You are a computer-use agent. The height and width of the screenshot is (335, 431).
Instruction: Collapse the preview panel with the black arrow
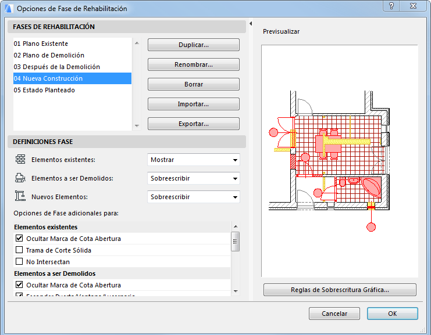pos(251,24)
